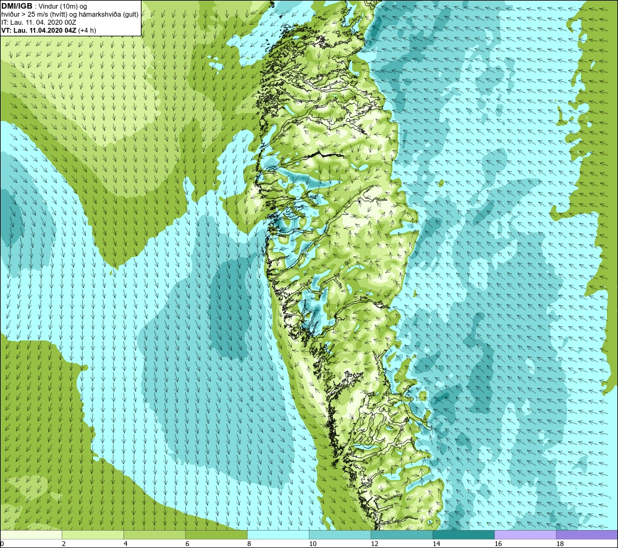The height and width of the screenshot is (548, 618).
Task: Click the dark green 6–8 m/s legend swatch
Action: click(x=216, y=534)
